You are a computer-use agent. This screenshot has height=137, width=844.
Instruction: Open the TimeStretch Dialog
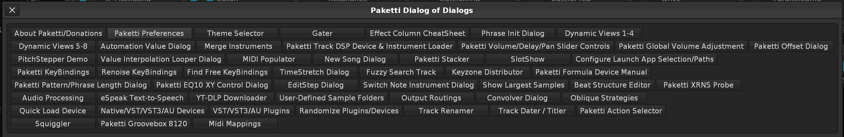click(314, 72)
